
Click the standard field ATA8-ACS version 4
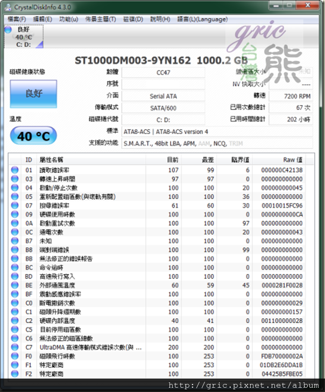217,131
